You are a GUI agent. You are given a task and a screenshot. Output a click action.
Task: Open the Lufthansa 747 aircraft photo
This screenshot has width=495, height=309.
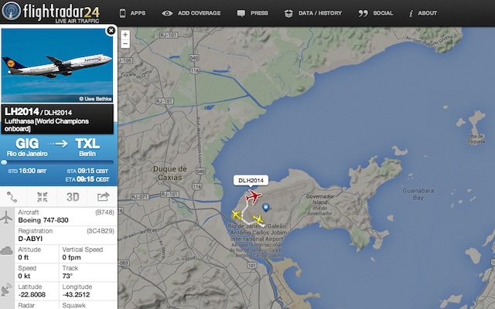tap(57, 65)
